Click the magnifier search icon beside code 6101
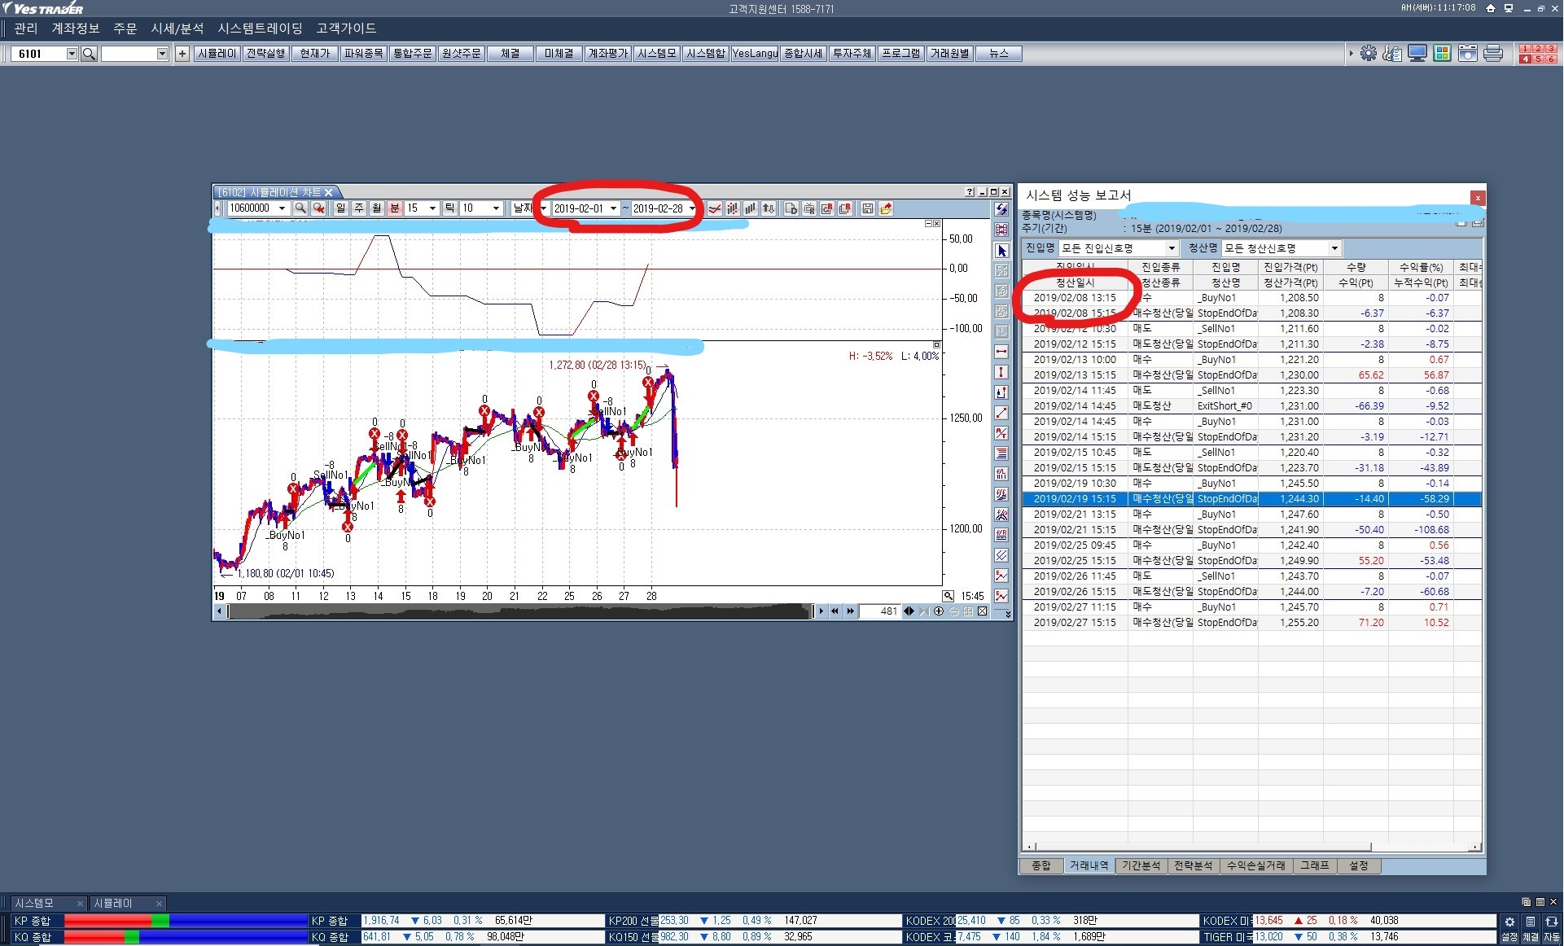 point(90,54)
